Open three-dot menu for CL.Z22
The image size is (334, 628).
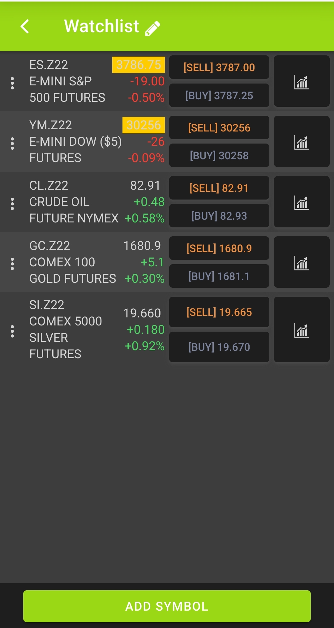coord(12,204)
